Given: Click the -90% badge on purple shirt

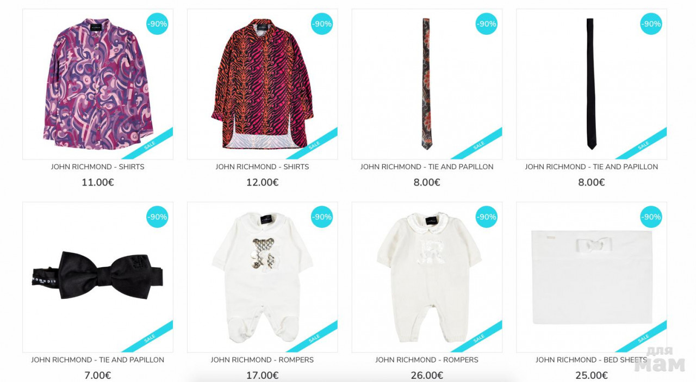Looking at the screenshot, I should tap(157, 24).
